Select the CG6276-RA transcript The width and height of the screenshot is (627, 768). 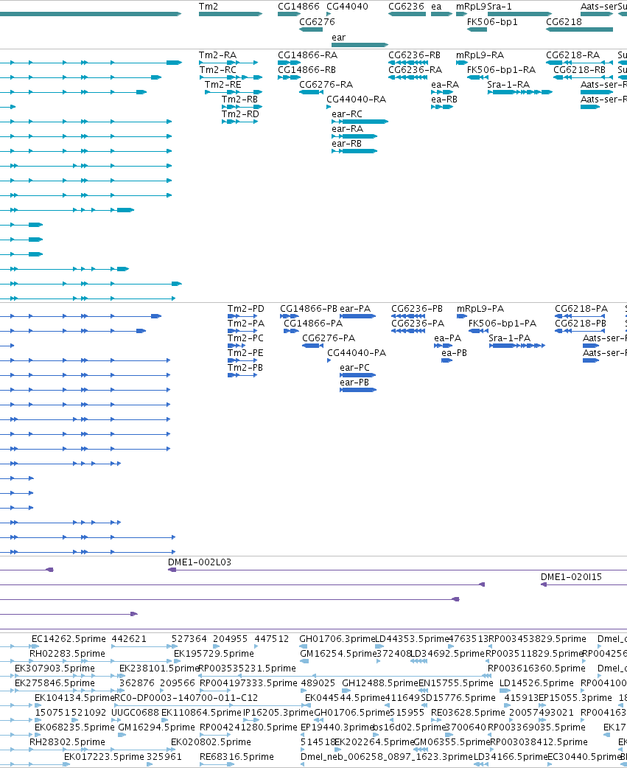click(x=311, y=92)
